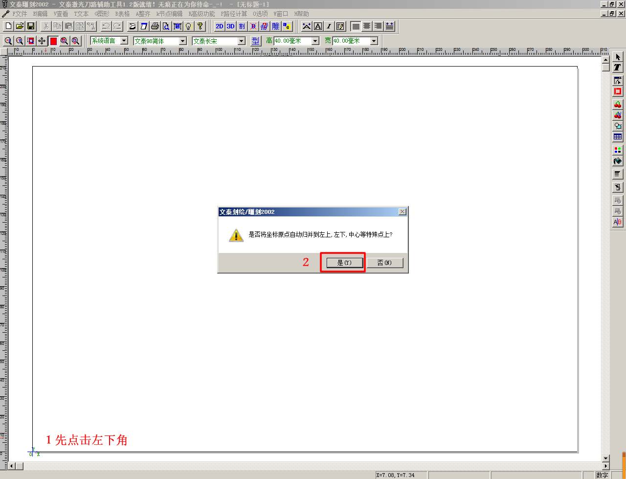Image resolution: width=626 pixels, height=479 pixels.
Task: Switch to 2D mode
Action: [x=220, y=26]
